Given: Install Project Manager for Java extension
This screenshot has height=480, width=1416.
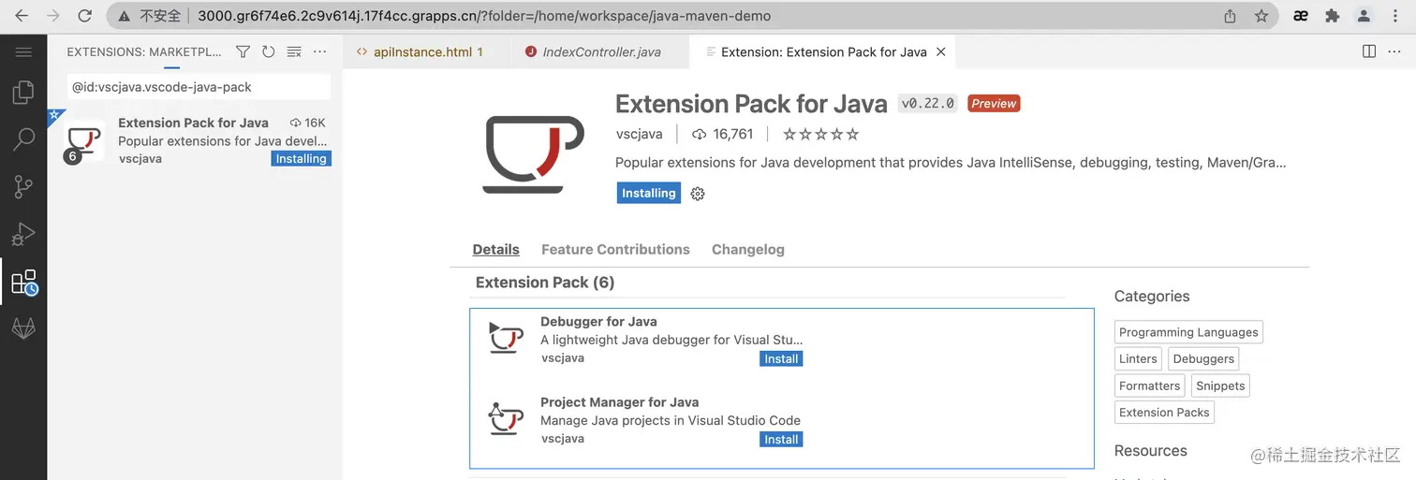Looking at the screenshot, I should (x=781, y=440).
